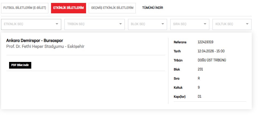Expand the TRİBÜN SEÇ dropdown
The image size is (259, 118).
click(95, 24)
